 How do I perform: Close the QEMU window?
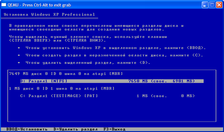coord(219,5)
